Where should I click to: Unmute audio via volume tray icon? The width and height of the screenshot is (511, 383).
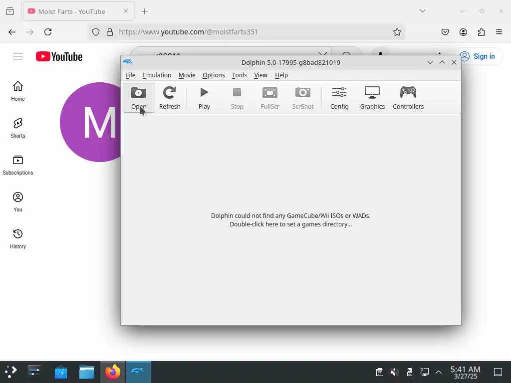(x=394, y=372)
